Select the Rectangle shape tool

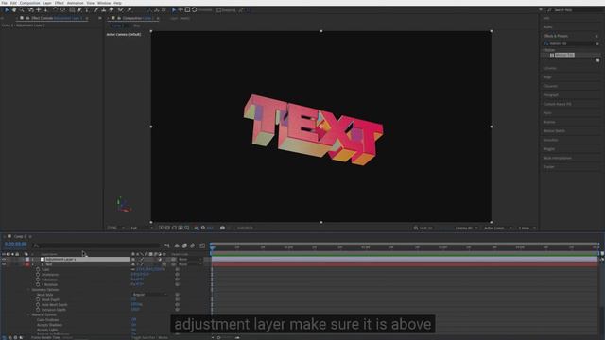(72, 10)
